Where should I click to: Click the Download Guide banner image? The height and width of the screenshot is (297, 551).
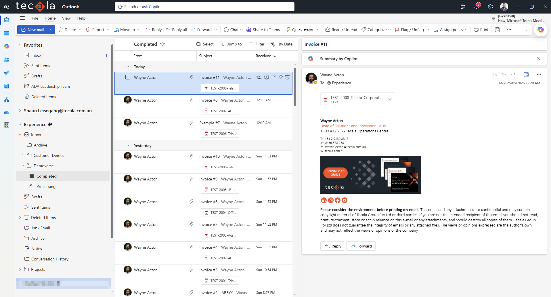pos(371,175)
